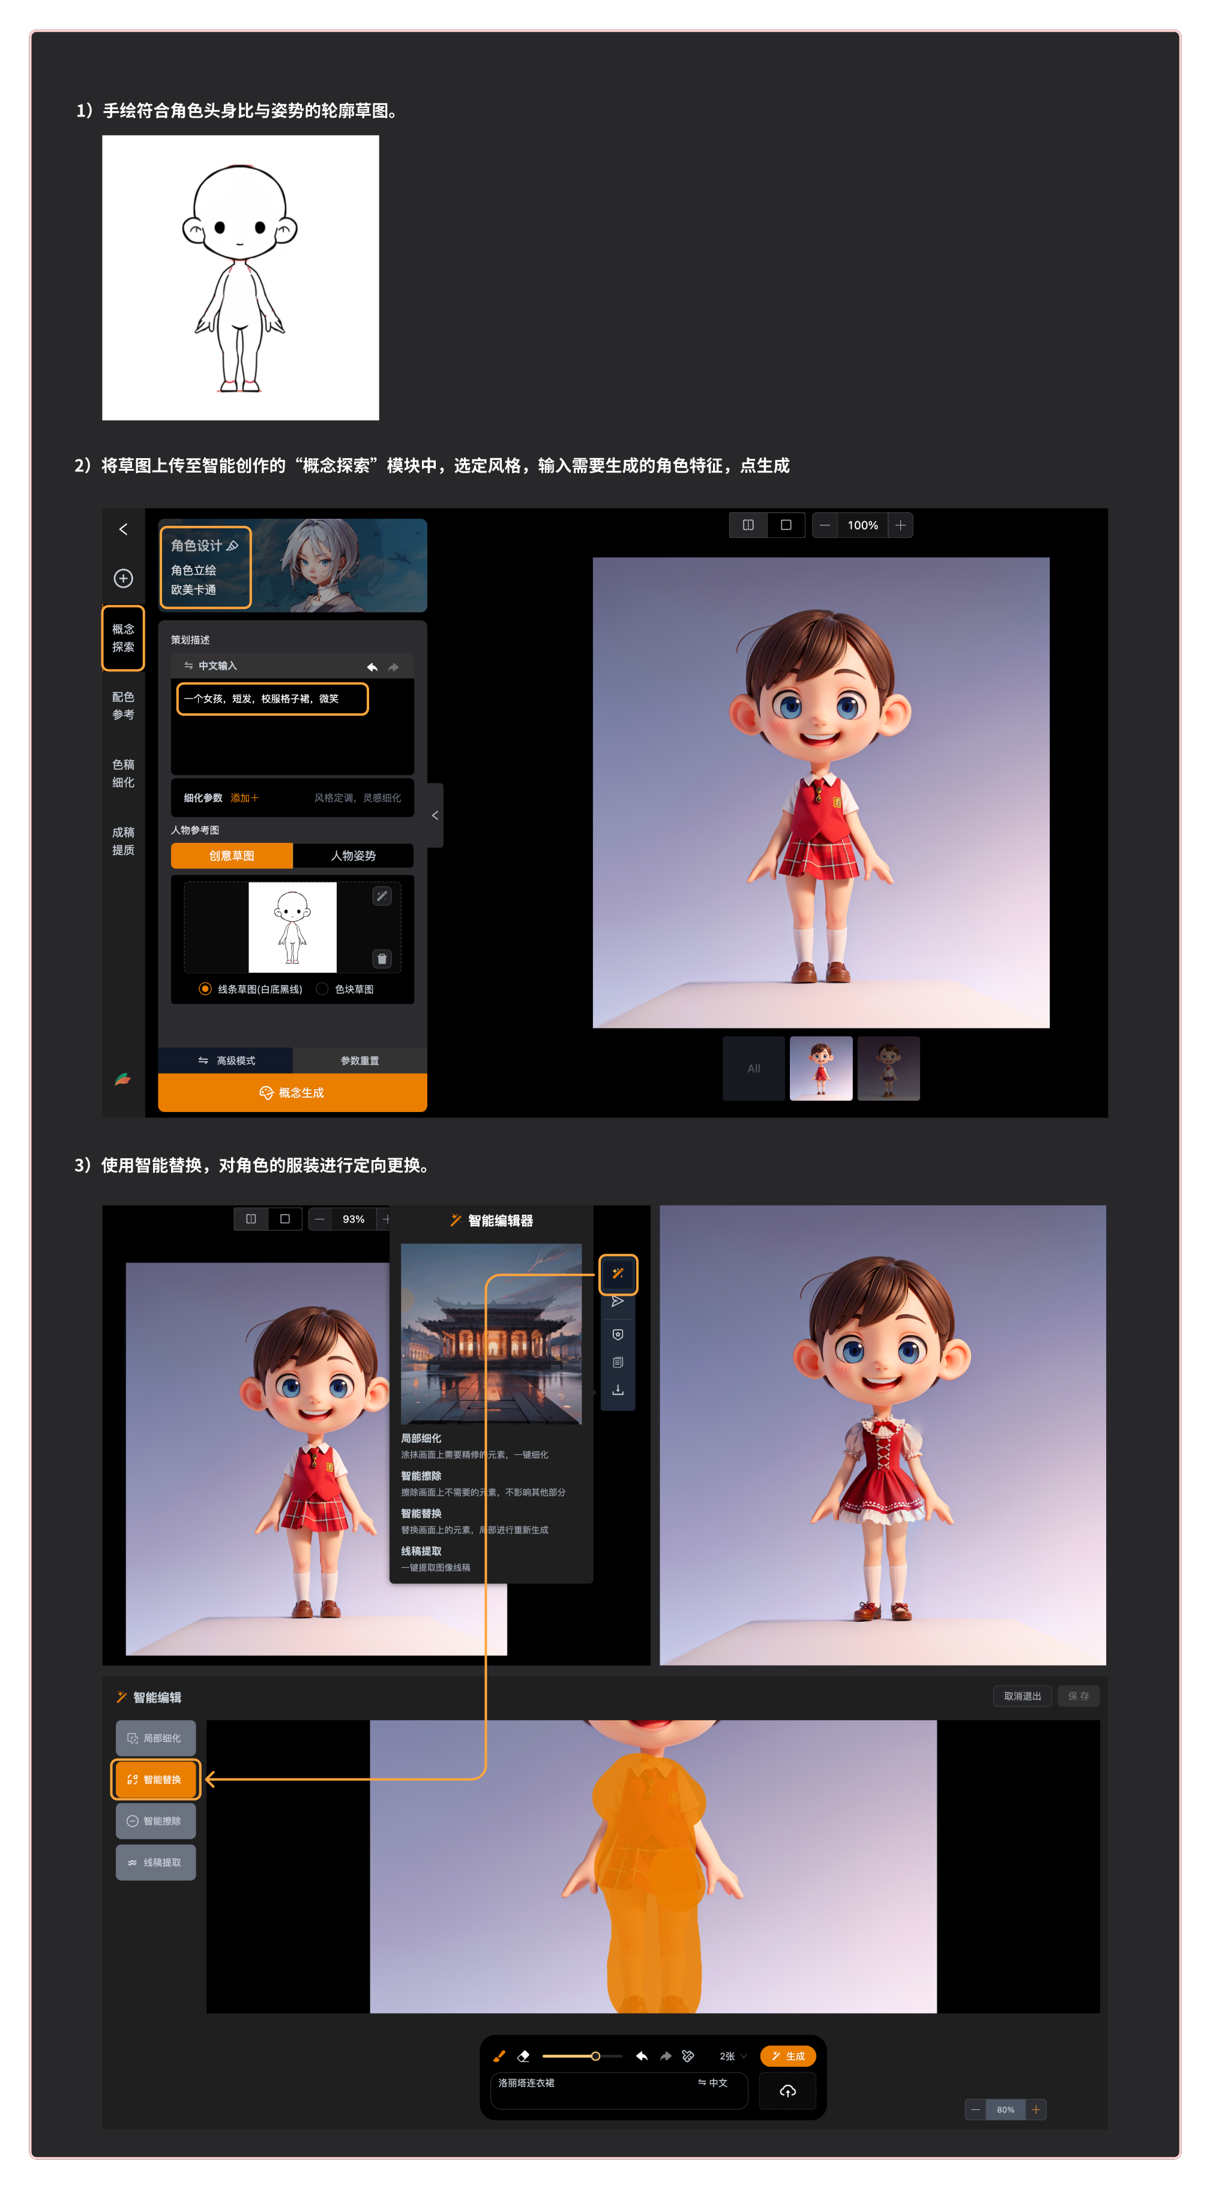Viewport: 1210px width, 2188px height.
Task: Select the 色块草图 radio option
Action: pyautogui.click(x=322, y=989)
